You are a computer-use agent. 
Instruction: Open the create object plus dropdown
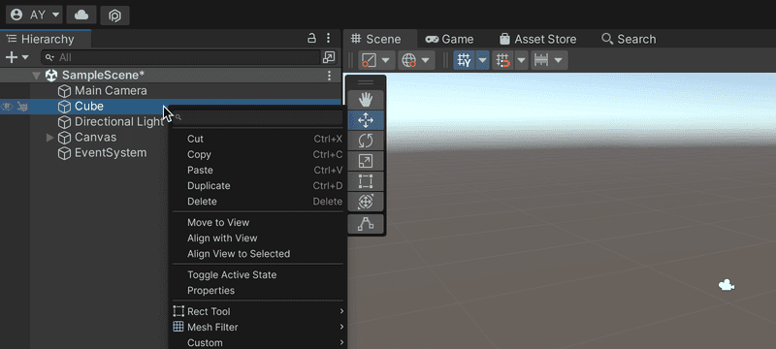tap(16, 57)
